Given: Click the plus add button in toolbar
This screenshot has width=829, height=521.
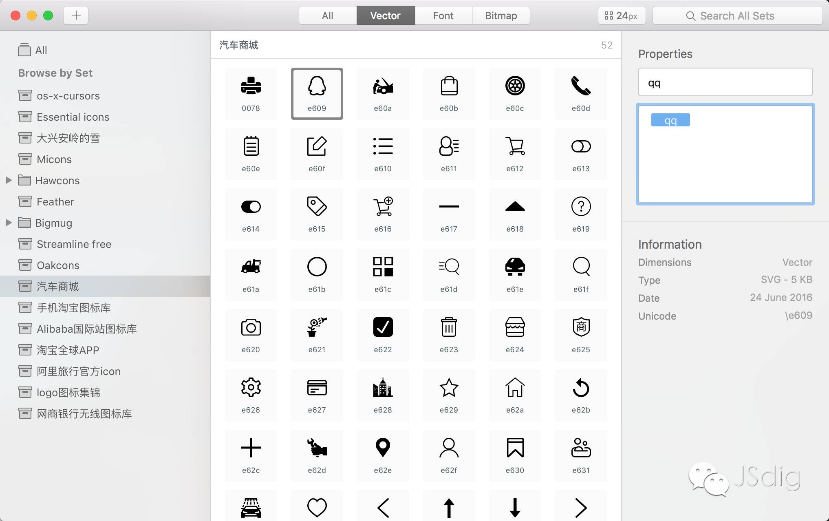Looking at the screenshot, I should pyautogui.click(x=76, y=15).
